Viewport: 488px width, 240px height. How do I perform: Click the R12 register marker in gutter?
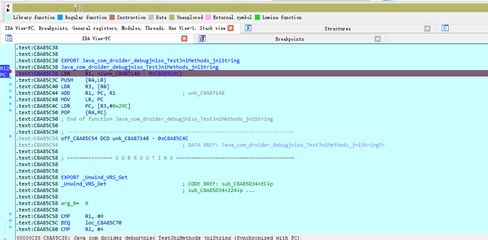[x=4, y=68]
